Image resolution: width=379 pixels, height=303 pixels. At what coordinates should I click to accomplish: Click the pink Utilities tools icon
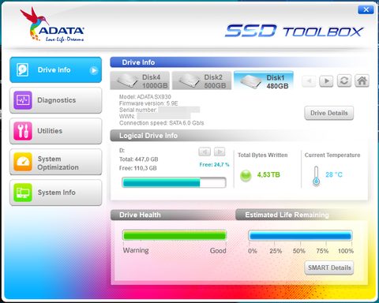23,131
